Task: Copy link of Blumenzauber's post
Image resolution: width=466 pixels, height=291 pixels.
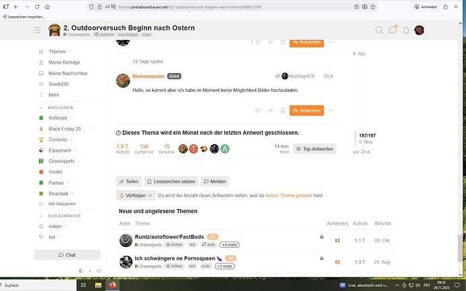Action: click(x=270, y=110)
